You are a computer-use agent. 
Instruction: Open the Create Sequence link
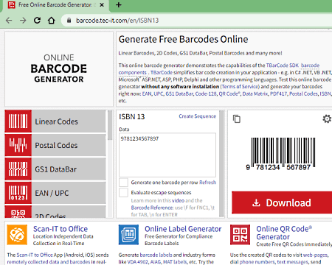pos(198,116)
